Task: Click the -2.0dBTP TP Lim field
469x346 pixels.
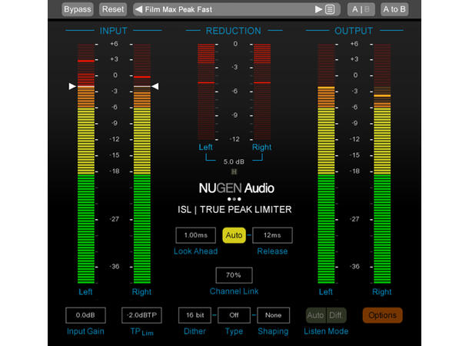Action: tap(141, 315)
